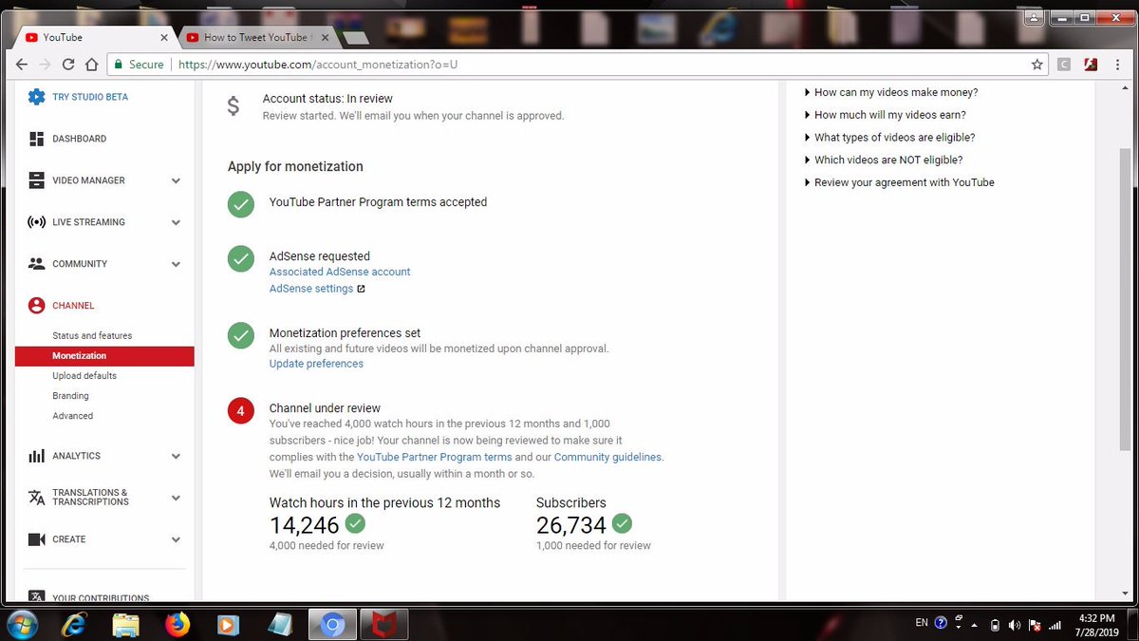
Task: Bookmark this page with the star icon
Action: pyautogui.click(x=1037, y=65)
